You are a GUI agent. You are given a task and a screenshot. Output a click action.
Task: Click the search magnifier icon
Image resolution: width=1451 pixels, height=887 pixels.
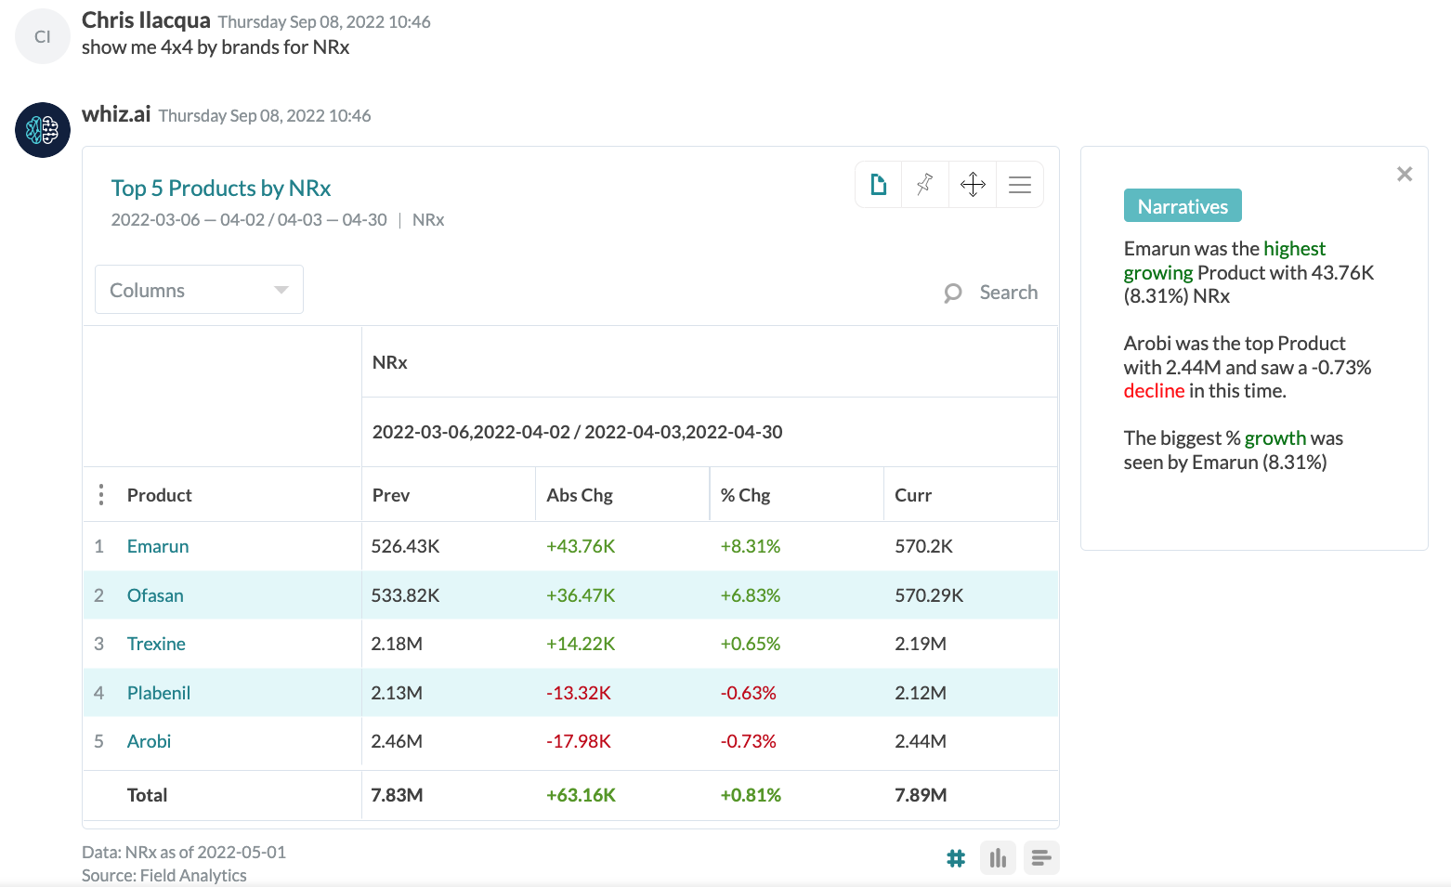tap(953, 293)
